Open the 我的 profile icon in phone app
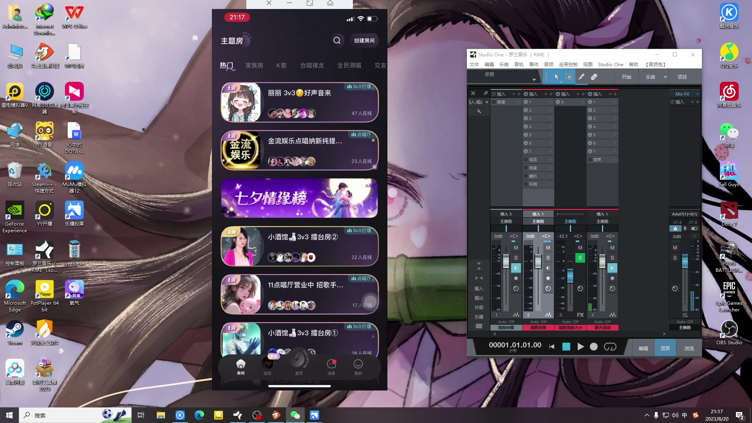752x423 pixels. (358, 367)
